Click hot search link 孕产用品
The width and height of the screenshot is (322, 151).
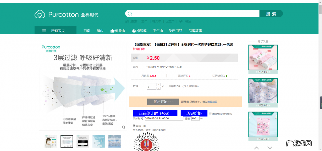click(x=185, y=21)
